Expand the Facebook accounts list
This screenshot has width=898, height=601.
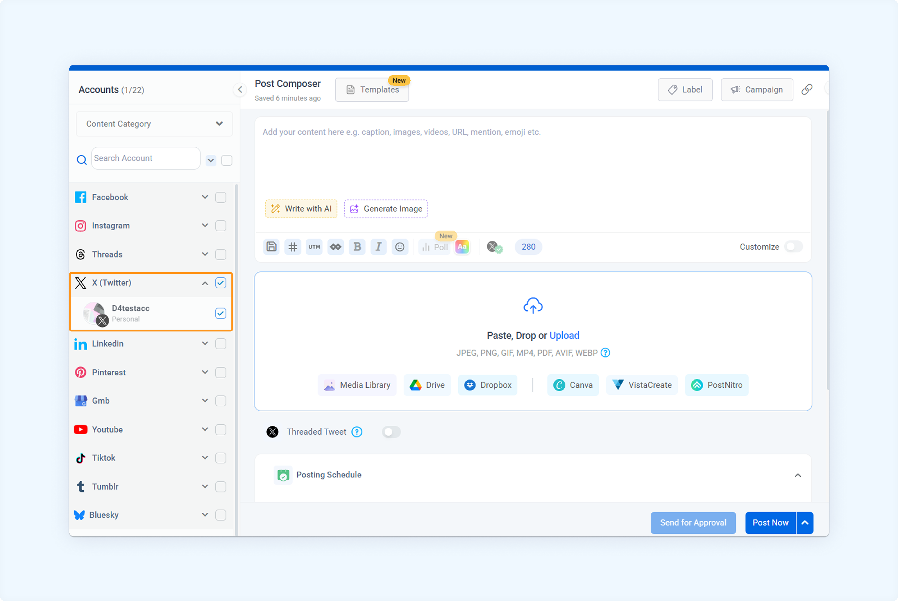(205, 197)
